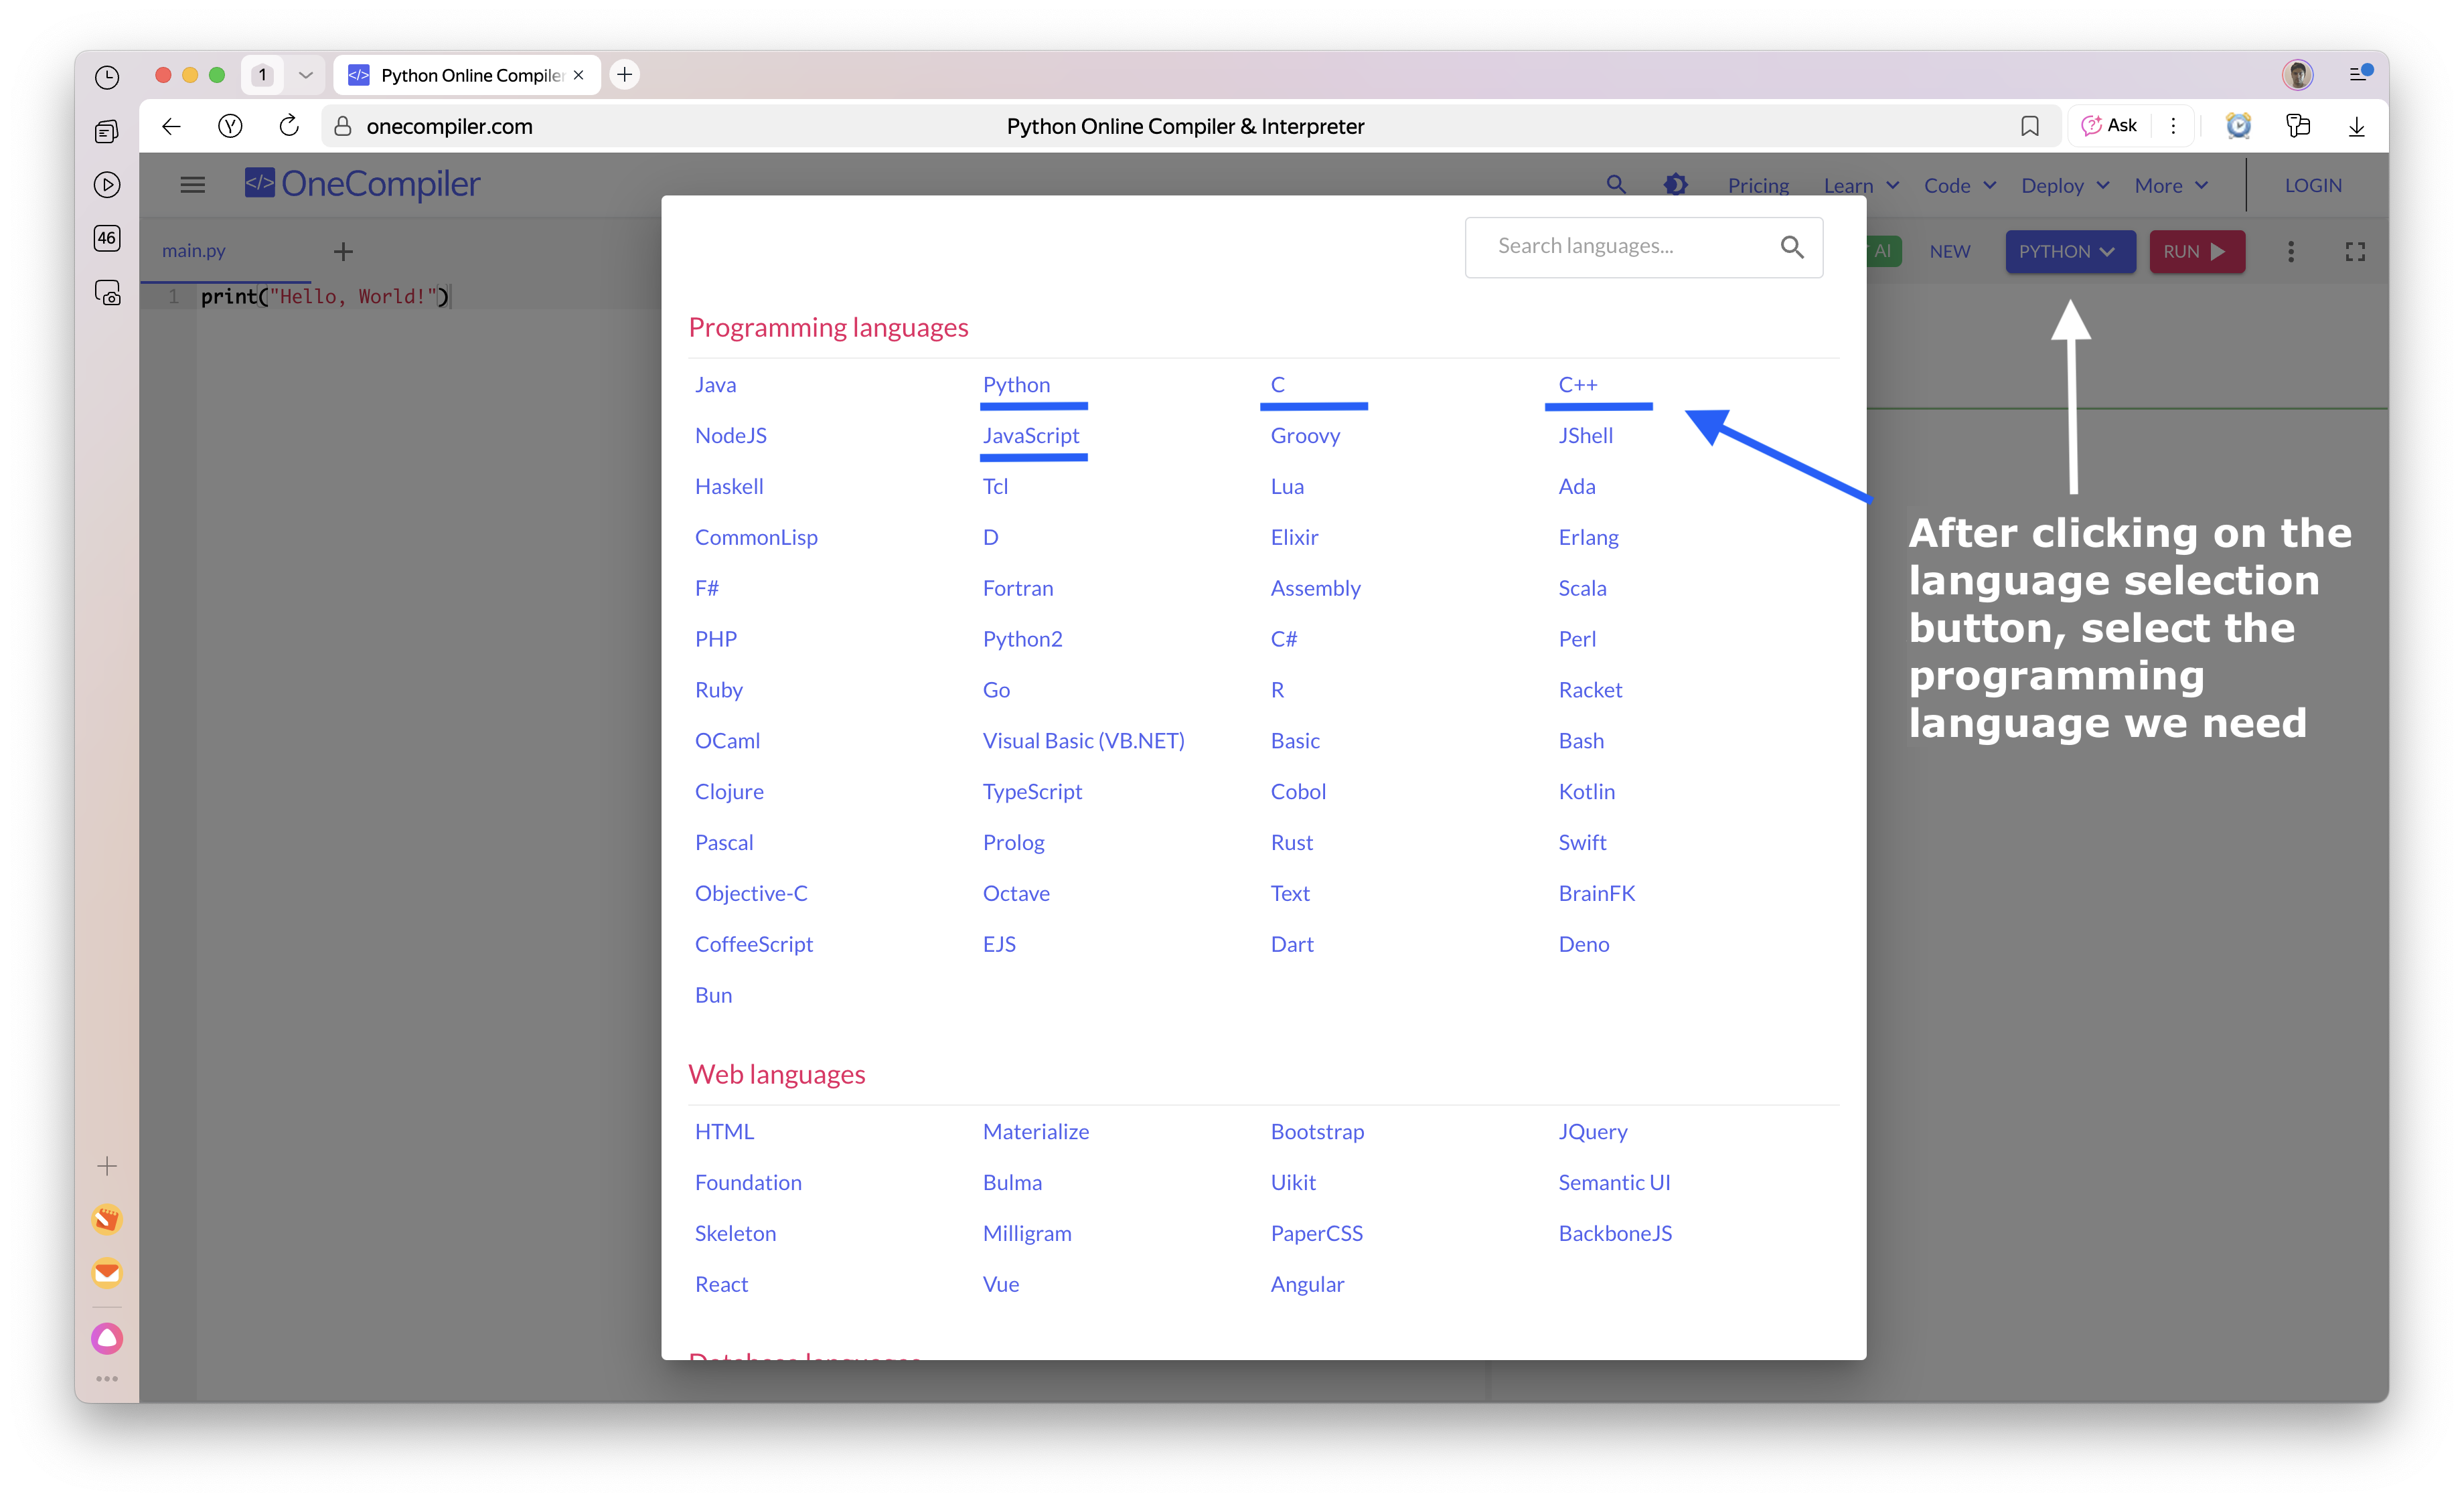Expand the Learn dropdown menu

1861,186
